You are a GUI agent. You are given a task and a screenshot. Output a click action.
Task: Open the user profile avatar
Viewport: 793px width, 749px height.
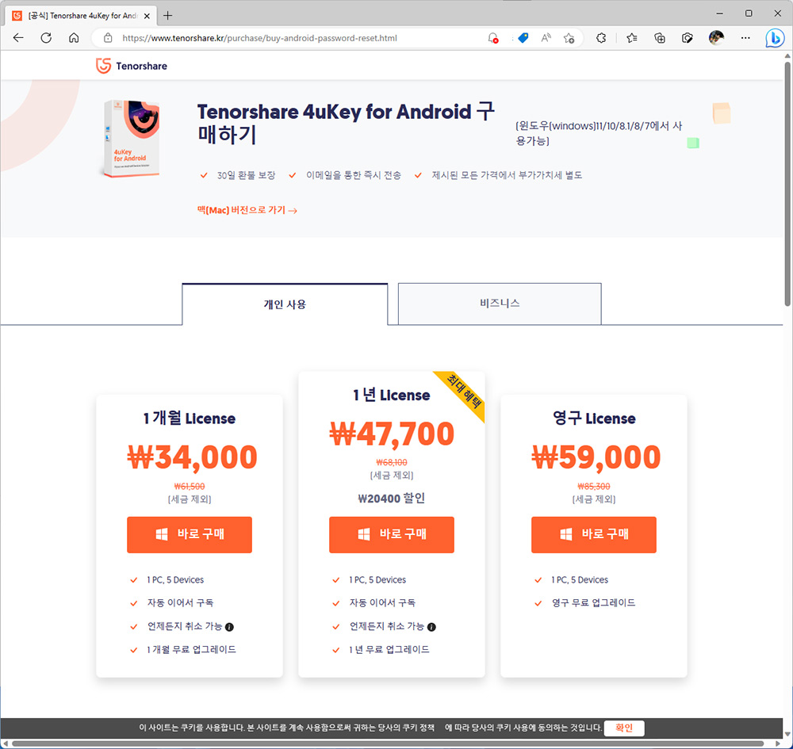tap(716, 38)
